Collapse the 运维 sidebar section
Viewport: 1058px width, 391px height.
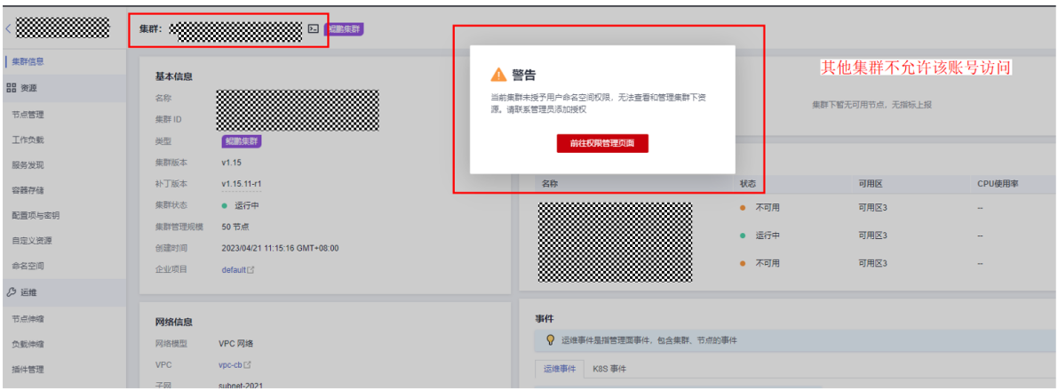click(63, 291)
